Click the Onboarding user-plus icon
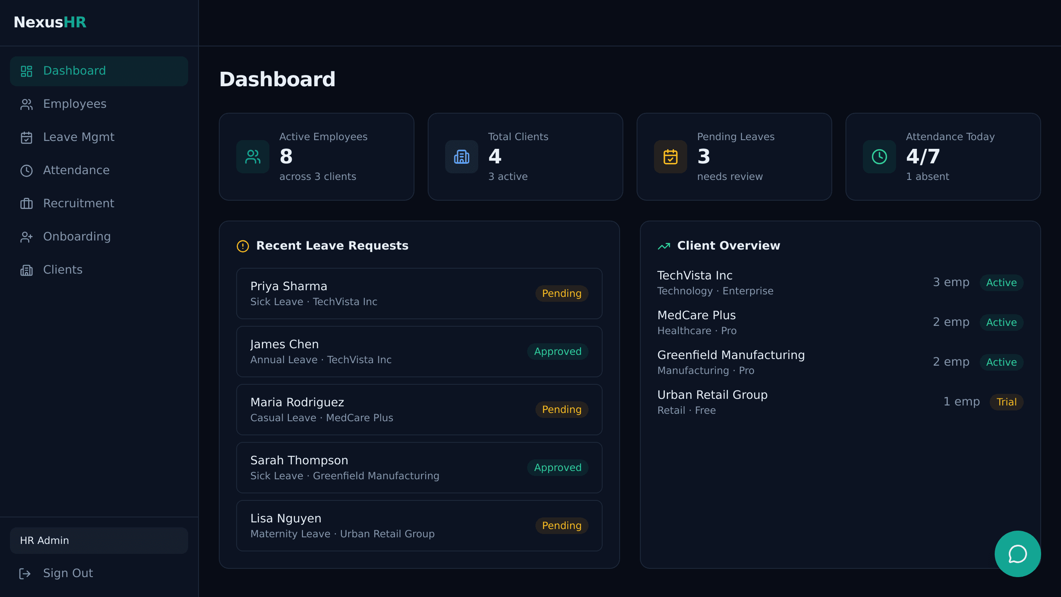1061x597 pixels. coord(27,237)
